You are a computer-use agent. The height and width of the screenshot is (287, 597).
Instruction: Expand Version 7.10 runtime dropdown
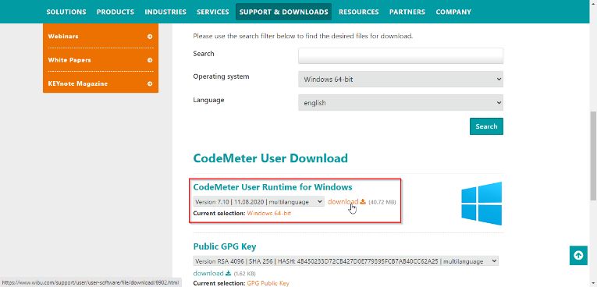[259, 202]
